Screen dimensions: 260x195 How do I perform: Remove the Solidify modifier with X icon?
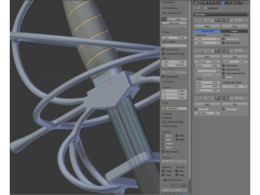[246, 51]
